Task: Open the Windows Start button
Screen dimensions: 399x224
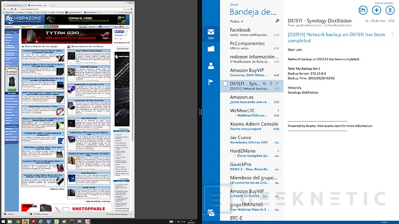Action: 3,222
